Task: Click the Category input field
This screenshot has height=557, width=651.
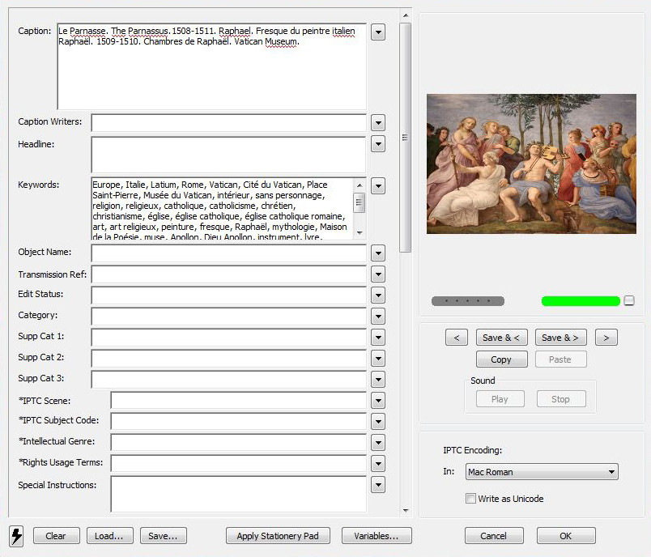Action: point(229,317)
